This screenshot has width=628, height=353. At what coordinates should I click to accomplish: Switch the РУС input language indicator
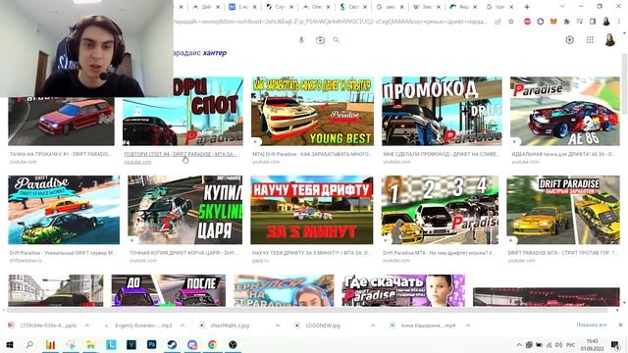[571, 345]
